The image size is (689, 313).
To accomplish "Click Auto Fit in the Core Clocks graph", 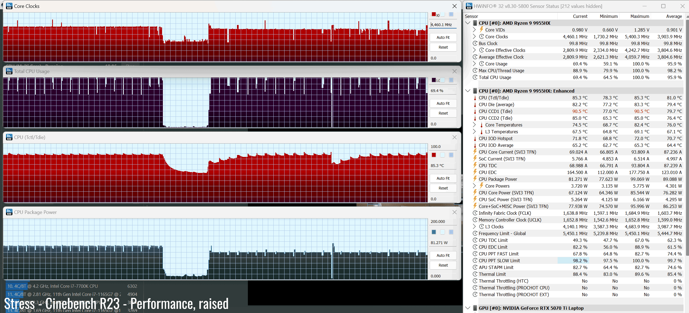I will 443,37.
